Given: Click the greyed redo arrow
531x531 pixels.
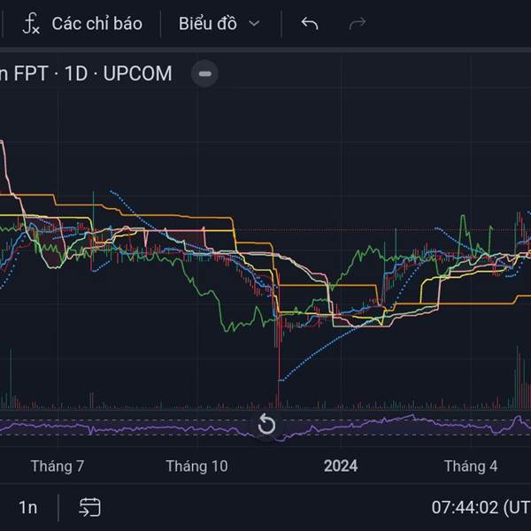Looking at the screenshot, I should click(358, 23).
